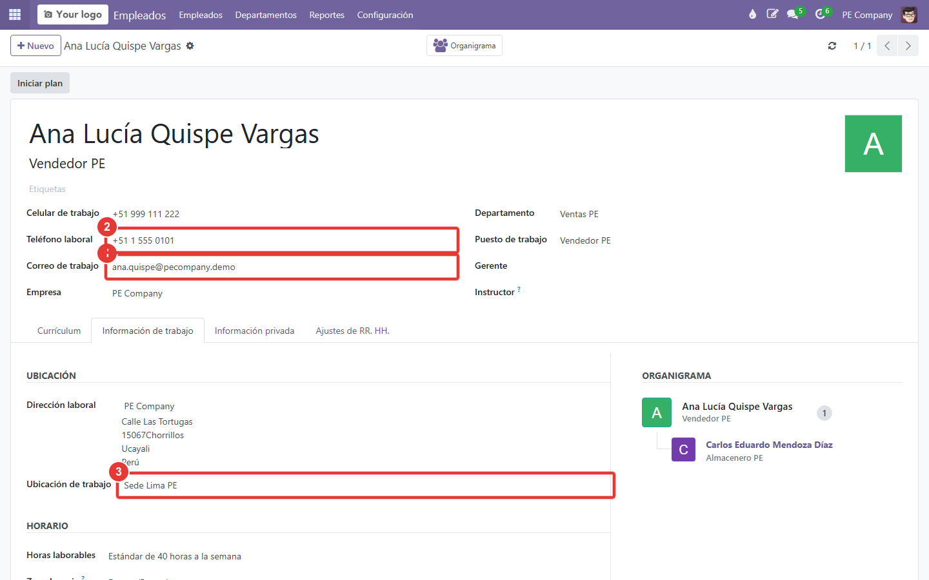
Task: Switch to the Información privada tab
Action: click(254, 331)
